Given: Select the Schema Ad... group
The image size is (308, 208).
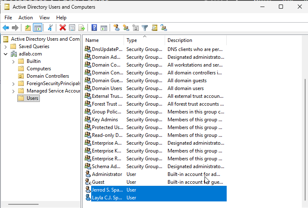Looking at the screenshot, I should click(155, 166).
